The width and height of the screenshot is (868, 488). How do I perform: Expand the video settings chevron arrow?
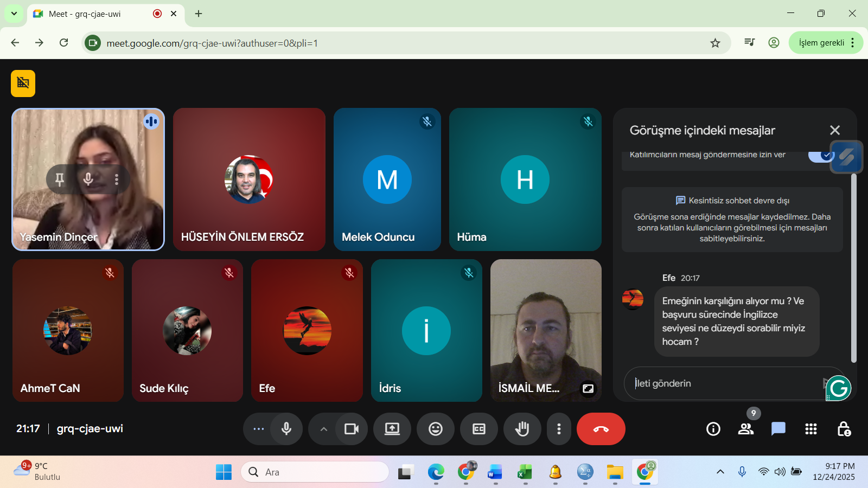[x=323, y=429]
